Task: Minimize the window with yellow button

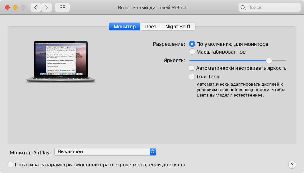Action: pyautogui.click(x=15, y=7)
